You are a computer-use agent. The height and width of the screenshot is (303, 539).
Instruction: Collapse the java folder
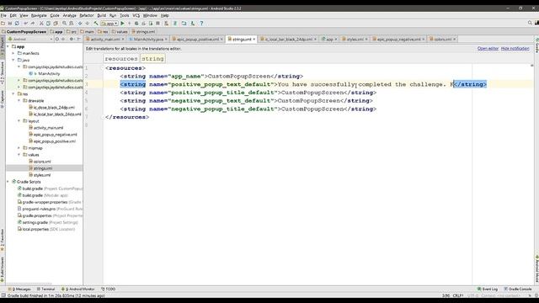[x=13, y=60]
